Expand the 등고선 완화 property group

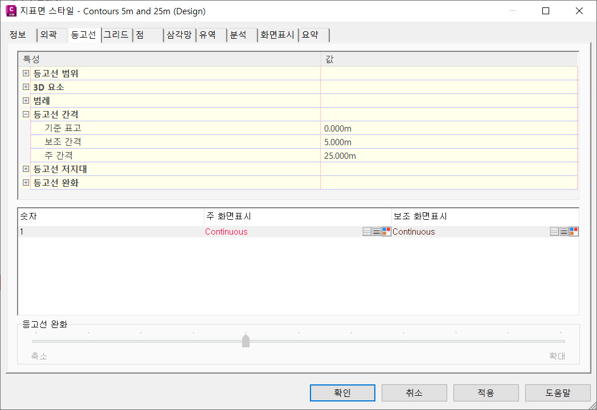coord(26,183)
